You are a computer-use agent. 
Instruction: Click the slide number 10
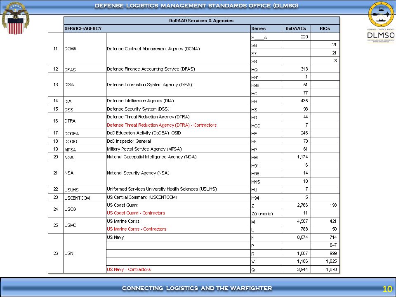pos(387,289)
